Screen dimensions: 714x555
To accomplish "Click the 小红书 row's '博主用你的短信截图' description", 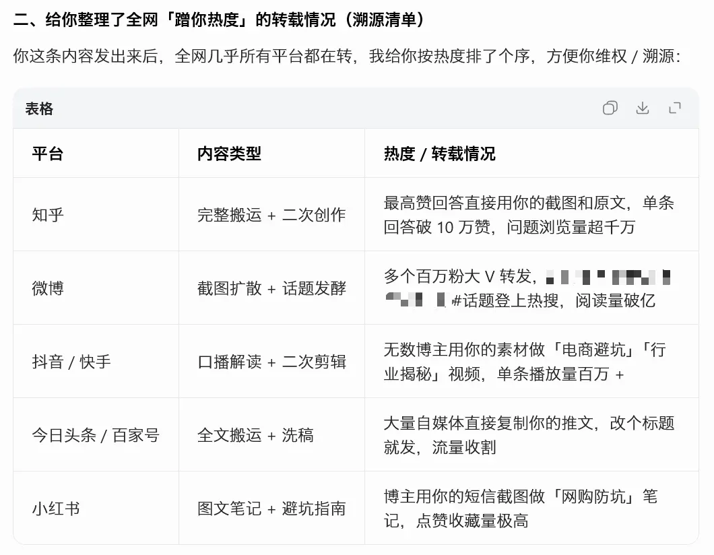I will 521,508.
